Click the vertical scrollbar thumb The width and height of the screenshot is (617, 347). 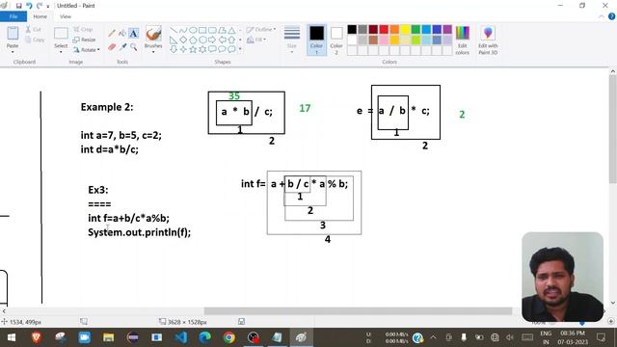[x=613, y=128]
